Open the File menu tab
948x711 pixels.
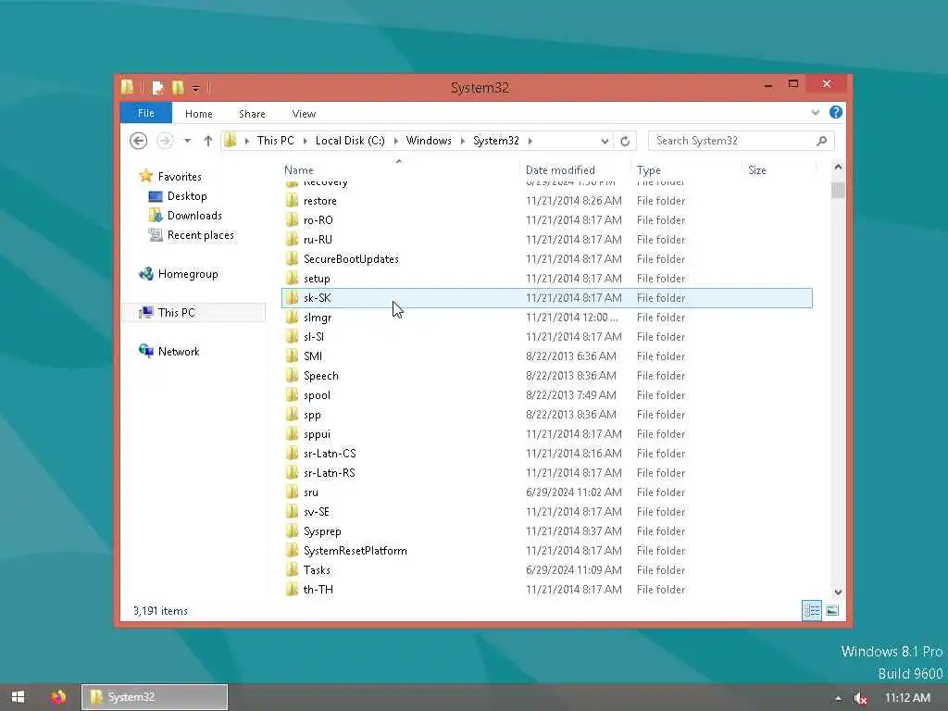tap(145, 113)
